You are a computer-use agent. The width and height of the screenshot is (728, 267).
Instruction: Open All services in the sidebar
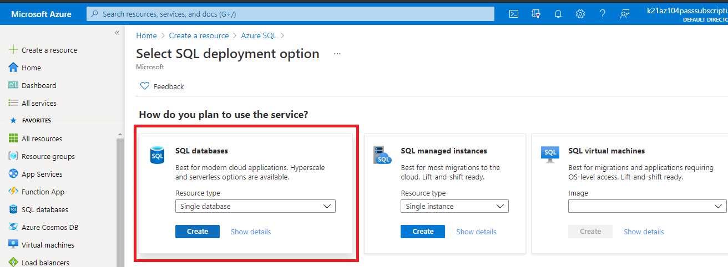click(39, 103)
